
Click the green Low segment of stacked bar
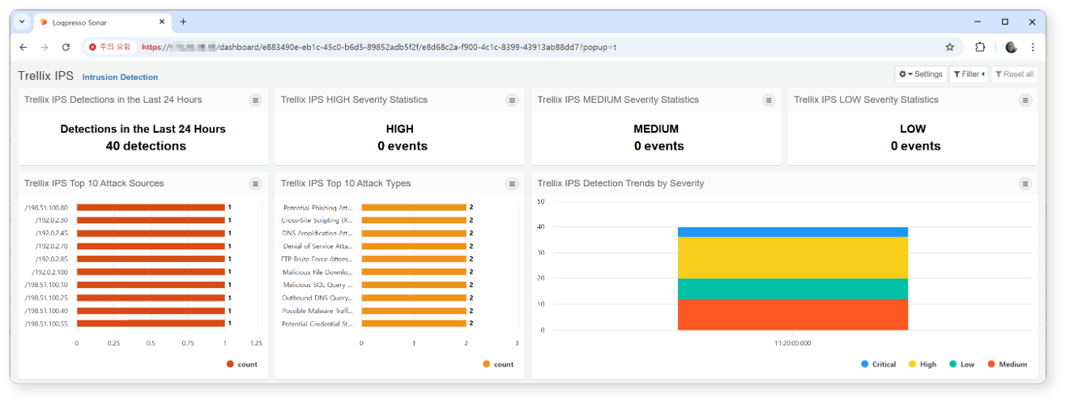click(x=793, y=290)
